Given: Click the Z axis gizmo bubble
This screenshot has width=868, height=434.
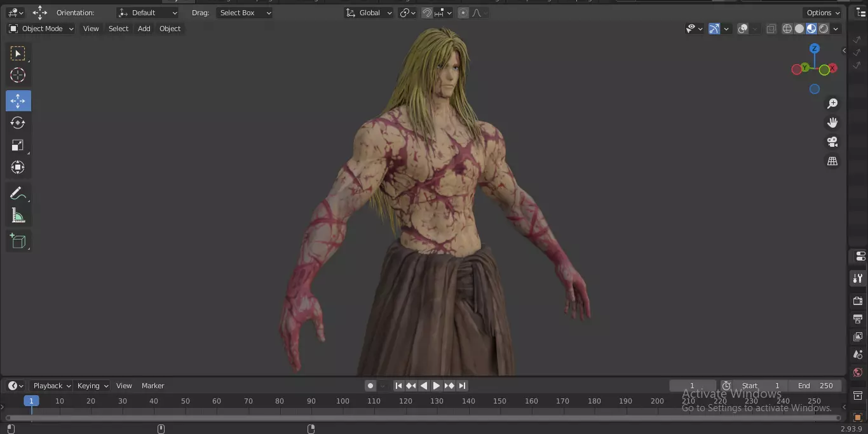Looking at the screenshot, I should pos(815,48).
